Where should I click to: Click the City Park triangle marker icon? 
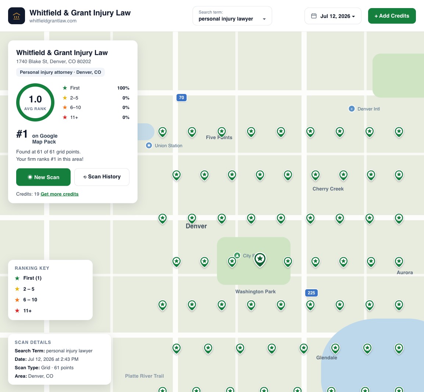(237, 255)
